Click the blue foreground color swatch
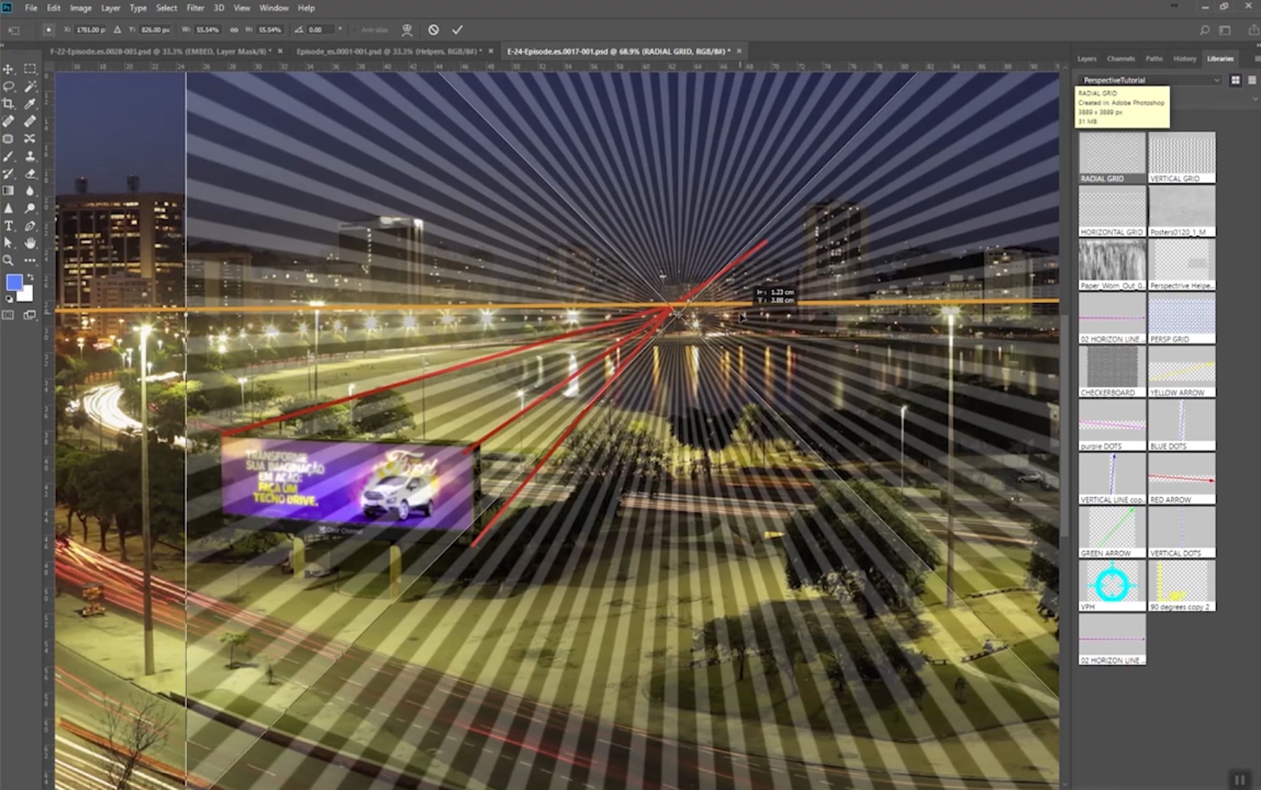 click(14, 282)
